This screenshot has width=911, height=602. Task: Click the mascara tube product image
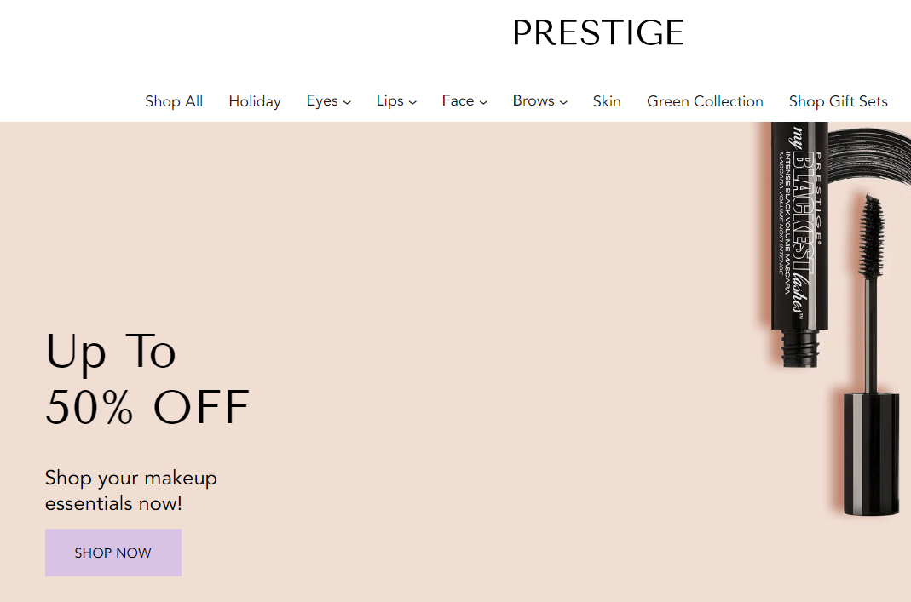click(x=799, y=238)
